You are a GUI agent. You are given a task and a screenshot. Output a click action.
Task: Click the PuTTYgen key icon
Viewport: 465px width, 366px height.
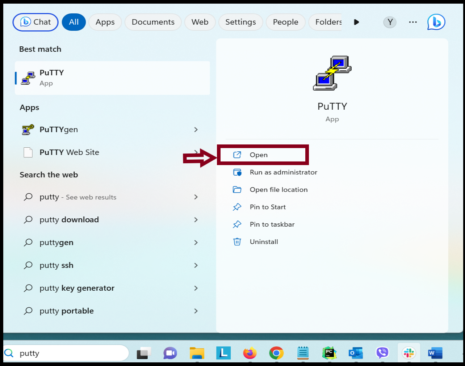[x=28, y=130]
